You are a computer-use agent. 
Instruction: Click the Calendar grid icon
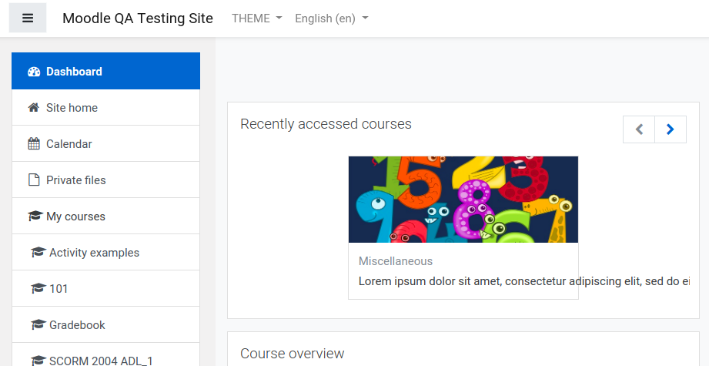coord(34,144)
